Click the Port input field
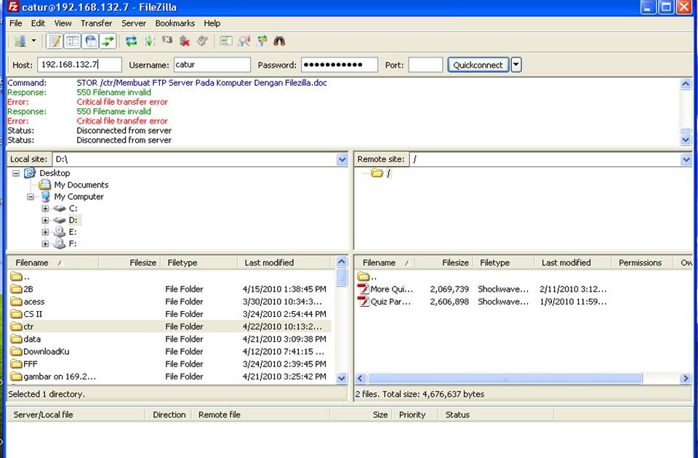698x458 pixels. [425, 65]
